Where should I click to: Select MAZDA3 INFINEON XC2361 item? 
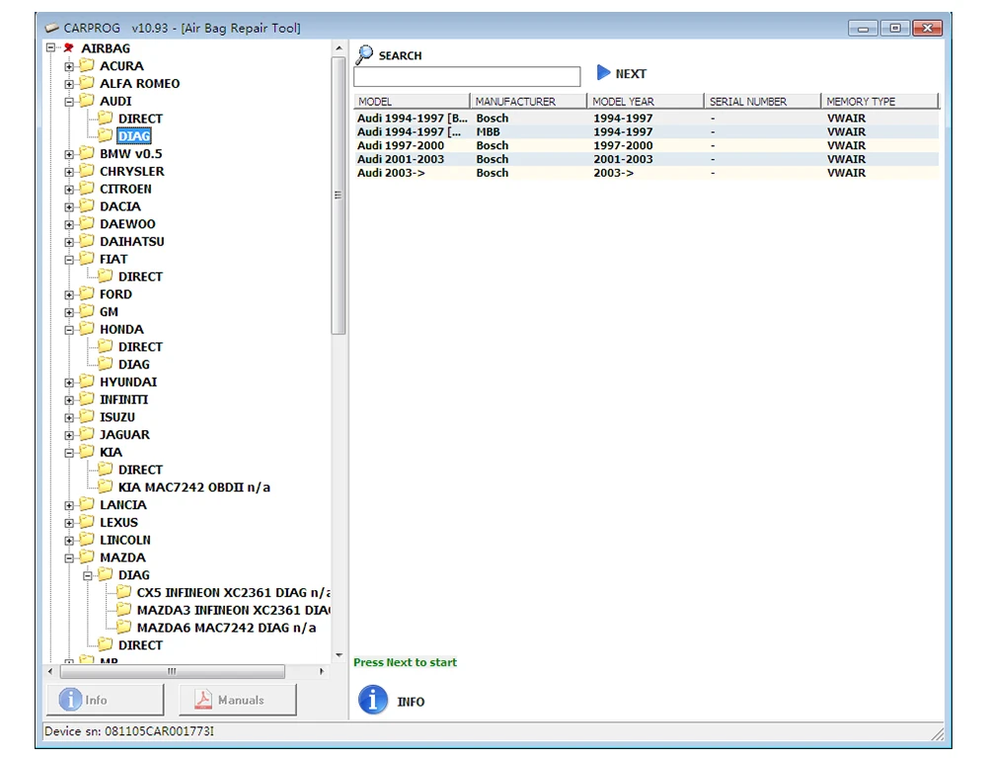pyautogui.click(x=233, y=610)
